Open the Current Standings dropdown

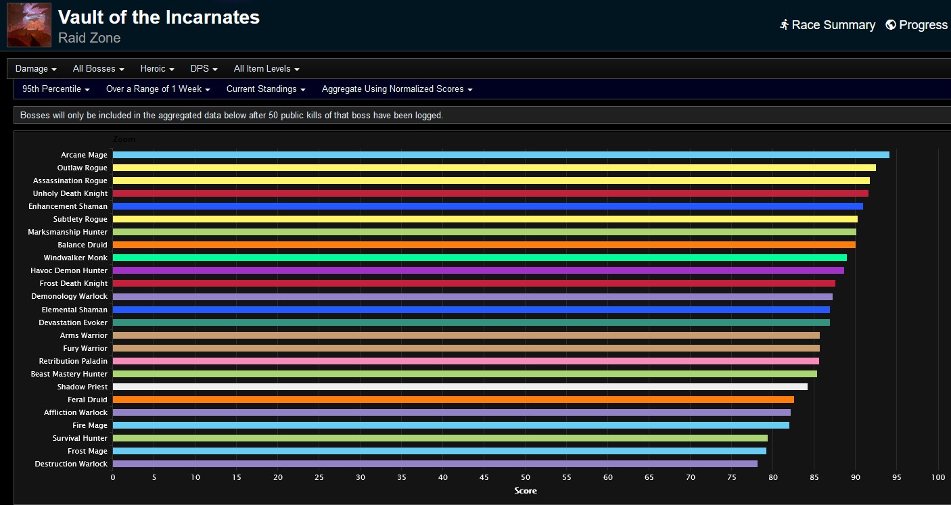(x=265, y=89)
